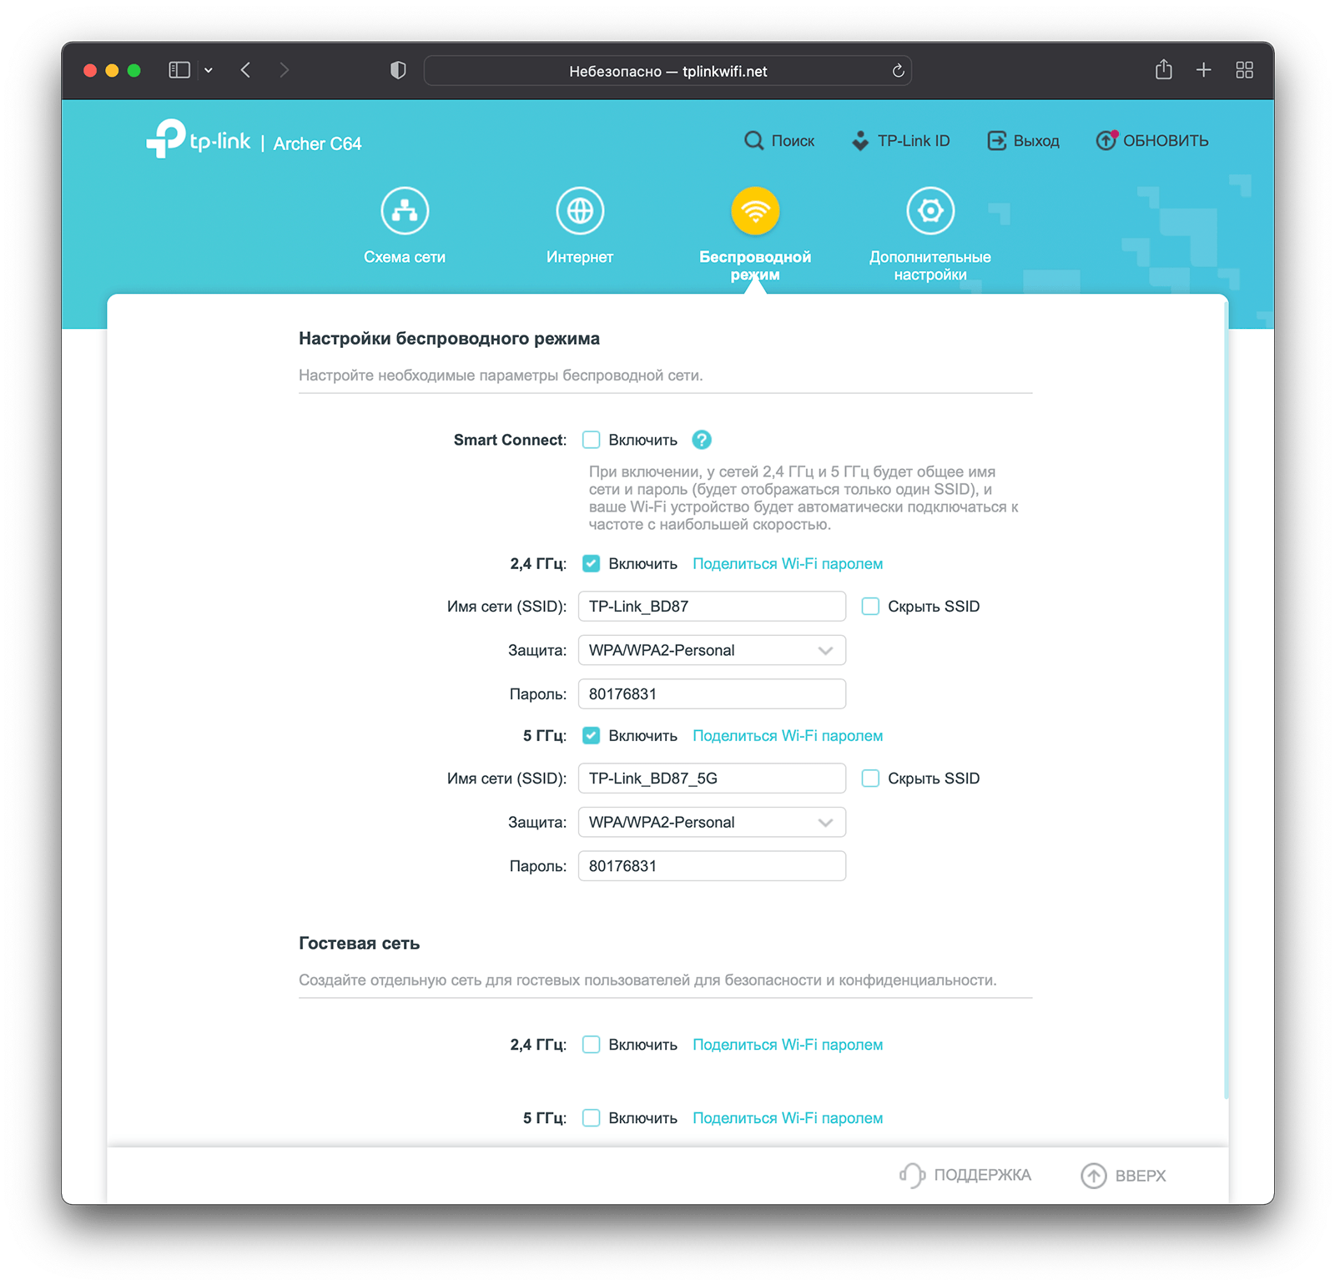Open the Network Map (Схема сети) icon
This screenshot has width=1335, height=1285.
(x=405, y=211)
